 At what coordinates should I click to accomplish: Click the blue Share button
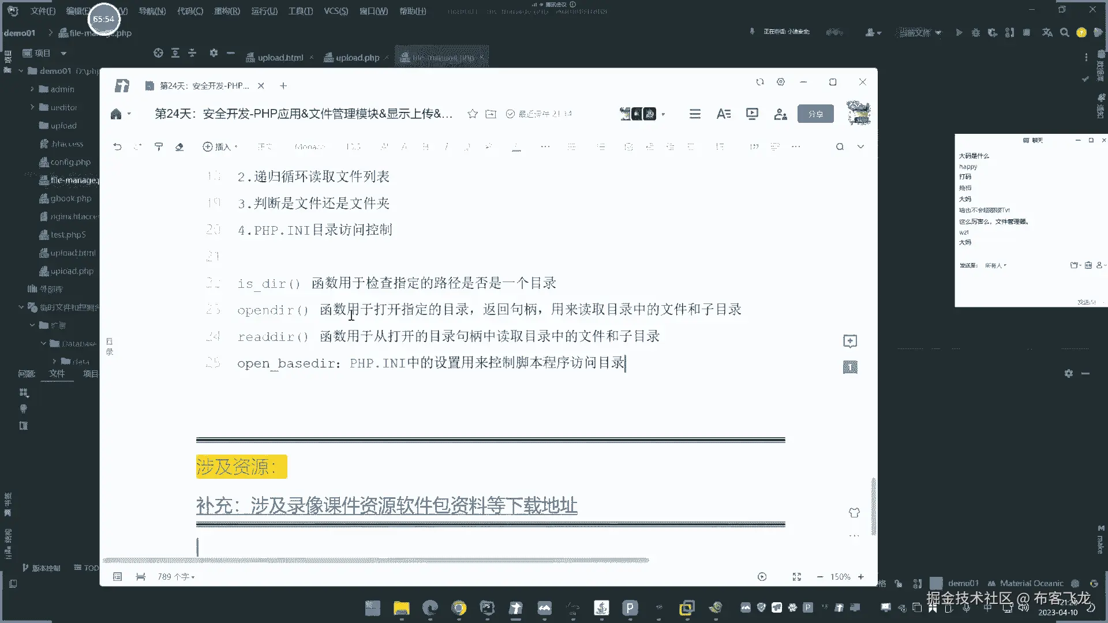815,114
